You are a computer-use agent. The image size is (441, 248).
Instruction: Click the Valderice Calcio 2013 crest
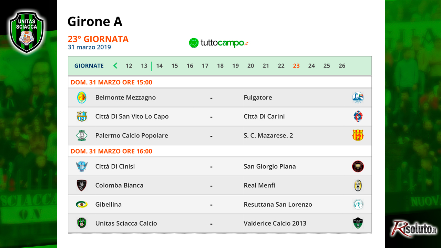tap(358, 223)
